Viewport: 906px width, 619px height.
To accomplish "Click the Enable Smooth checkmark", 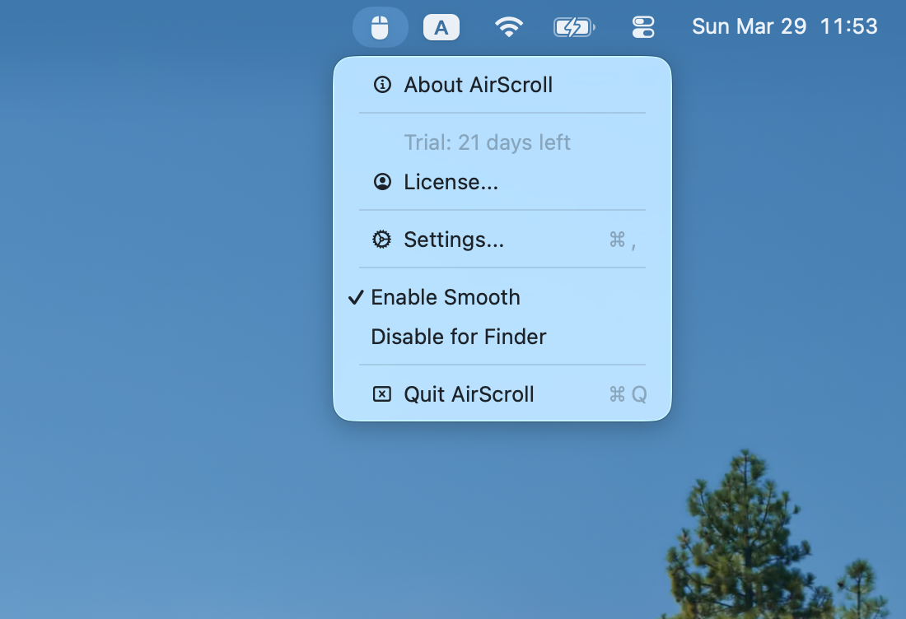I will [356, 297].
